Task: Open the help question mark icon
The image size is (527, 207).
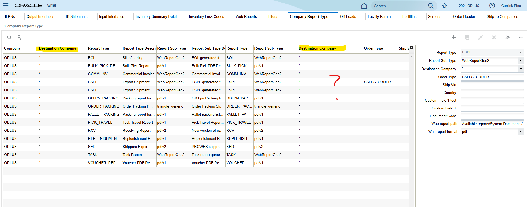Action: [492, 6]
